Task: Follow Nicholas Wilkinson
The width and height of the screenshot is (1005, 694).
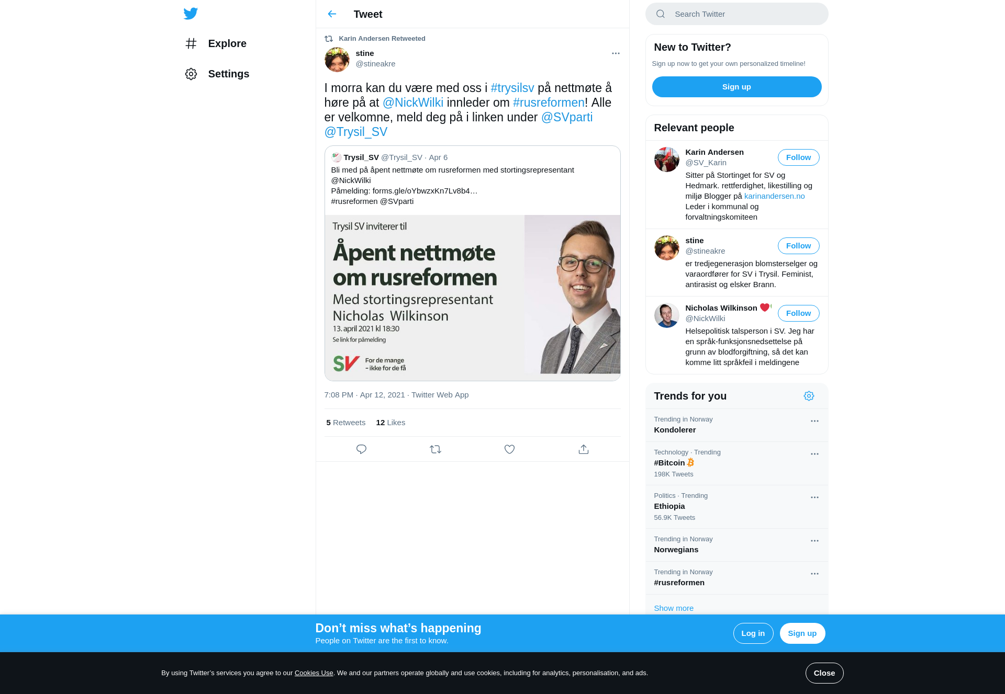Action: 799,313
